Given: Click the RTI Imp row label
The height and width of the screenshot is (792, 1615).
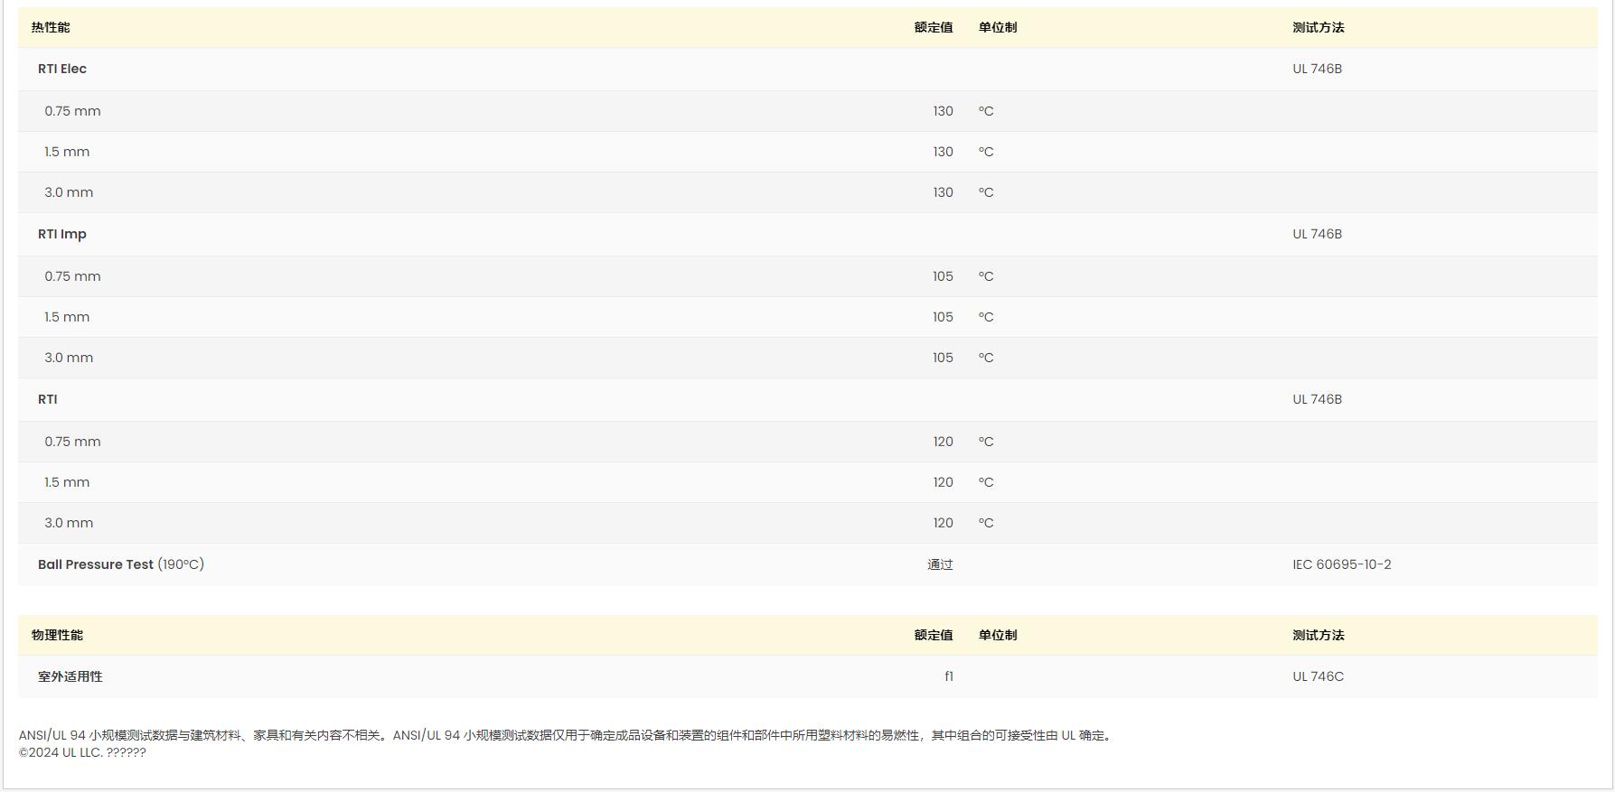Looking at the screenshot, I should 62,234.
